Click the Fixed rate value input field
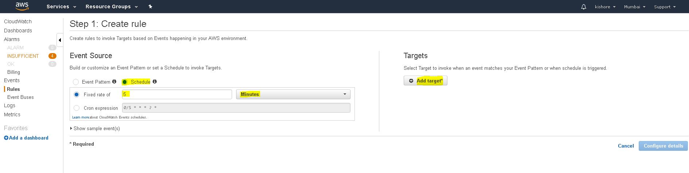This screenshot has height=173, width=689. [177, 94]
